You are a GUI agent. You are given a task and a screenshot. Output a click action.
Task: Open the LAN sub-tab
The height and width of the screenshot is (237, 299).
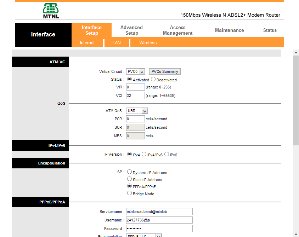click(117, 43)
